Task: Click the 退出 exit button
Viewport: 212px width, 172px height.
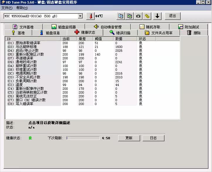Action: 172,16
